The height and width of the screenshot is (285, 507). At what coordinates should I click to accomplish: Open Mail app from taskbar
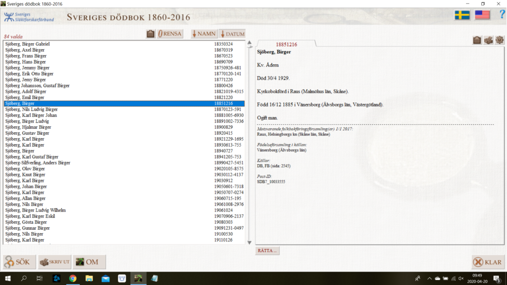pos(105,278)
